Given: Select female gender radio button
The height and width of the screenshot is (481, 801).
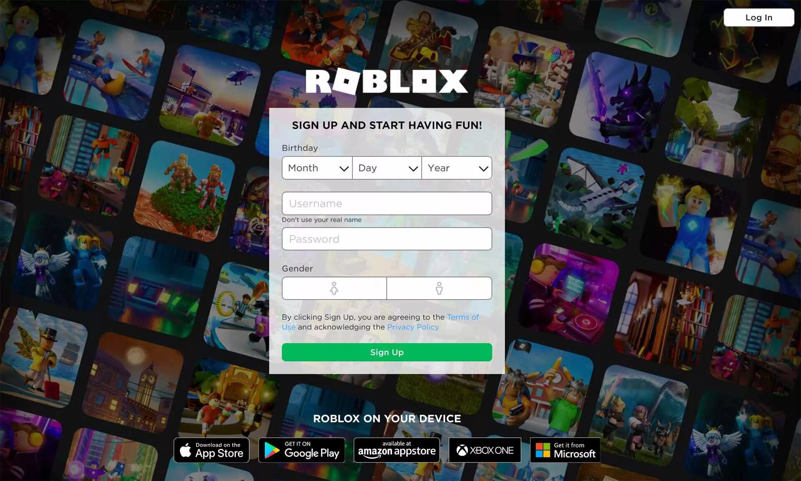Looking at the screenshot, I should point(334,288).
